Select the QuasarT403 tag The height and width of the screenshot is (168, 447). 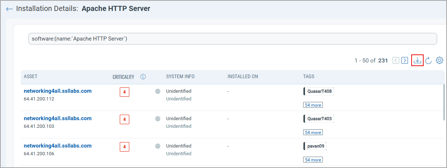(319, 119)
